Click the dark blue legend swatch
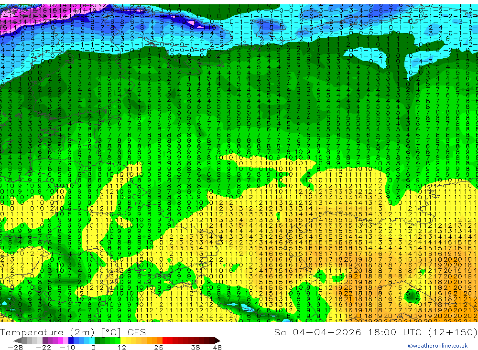478x350 pixels. [x=71, y=341]
